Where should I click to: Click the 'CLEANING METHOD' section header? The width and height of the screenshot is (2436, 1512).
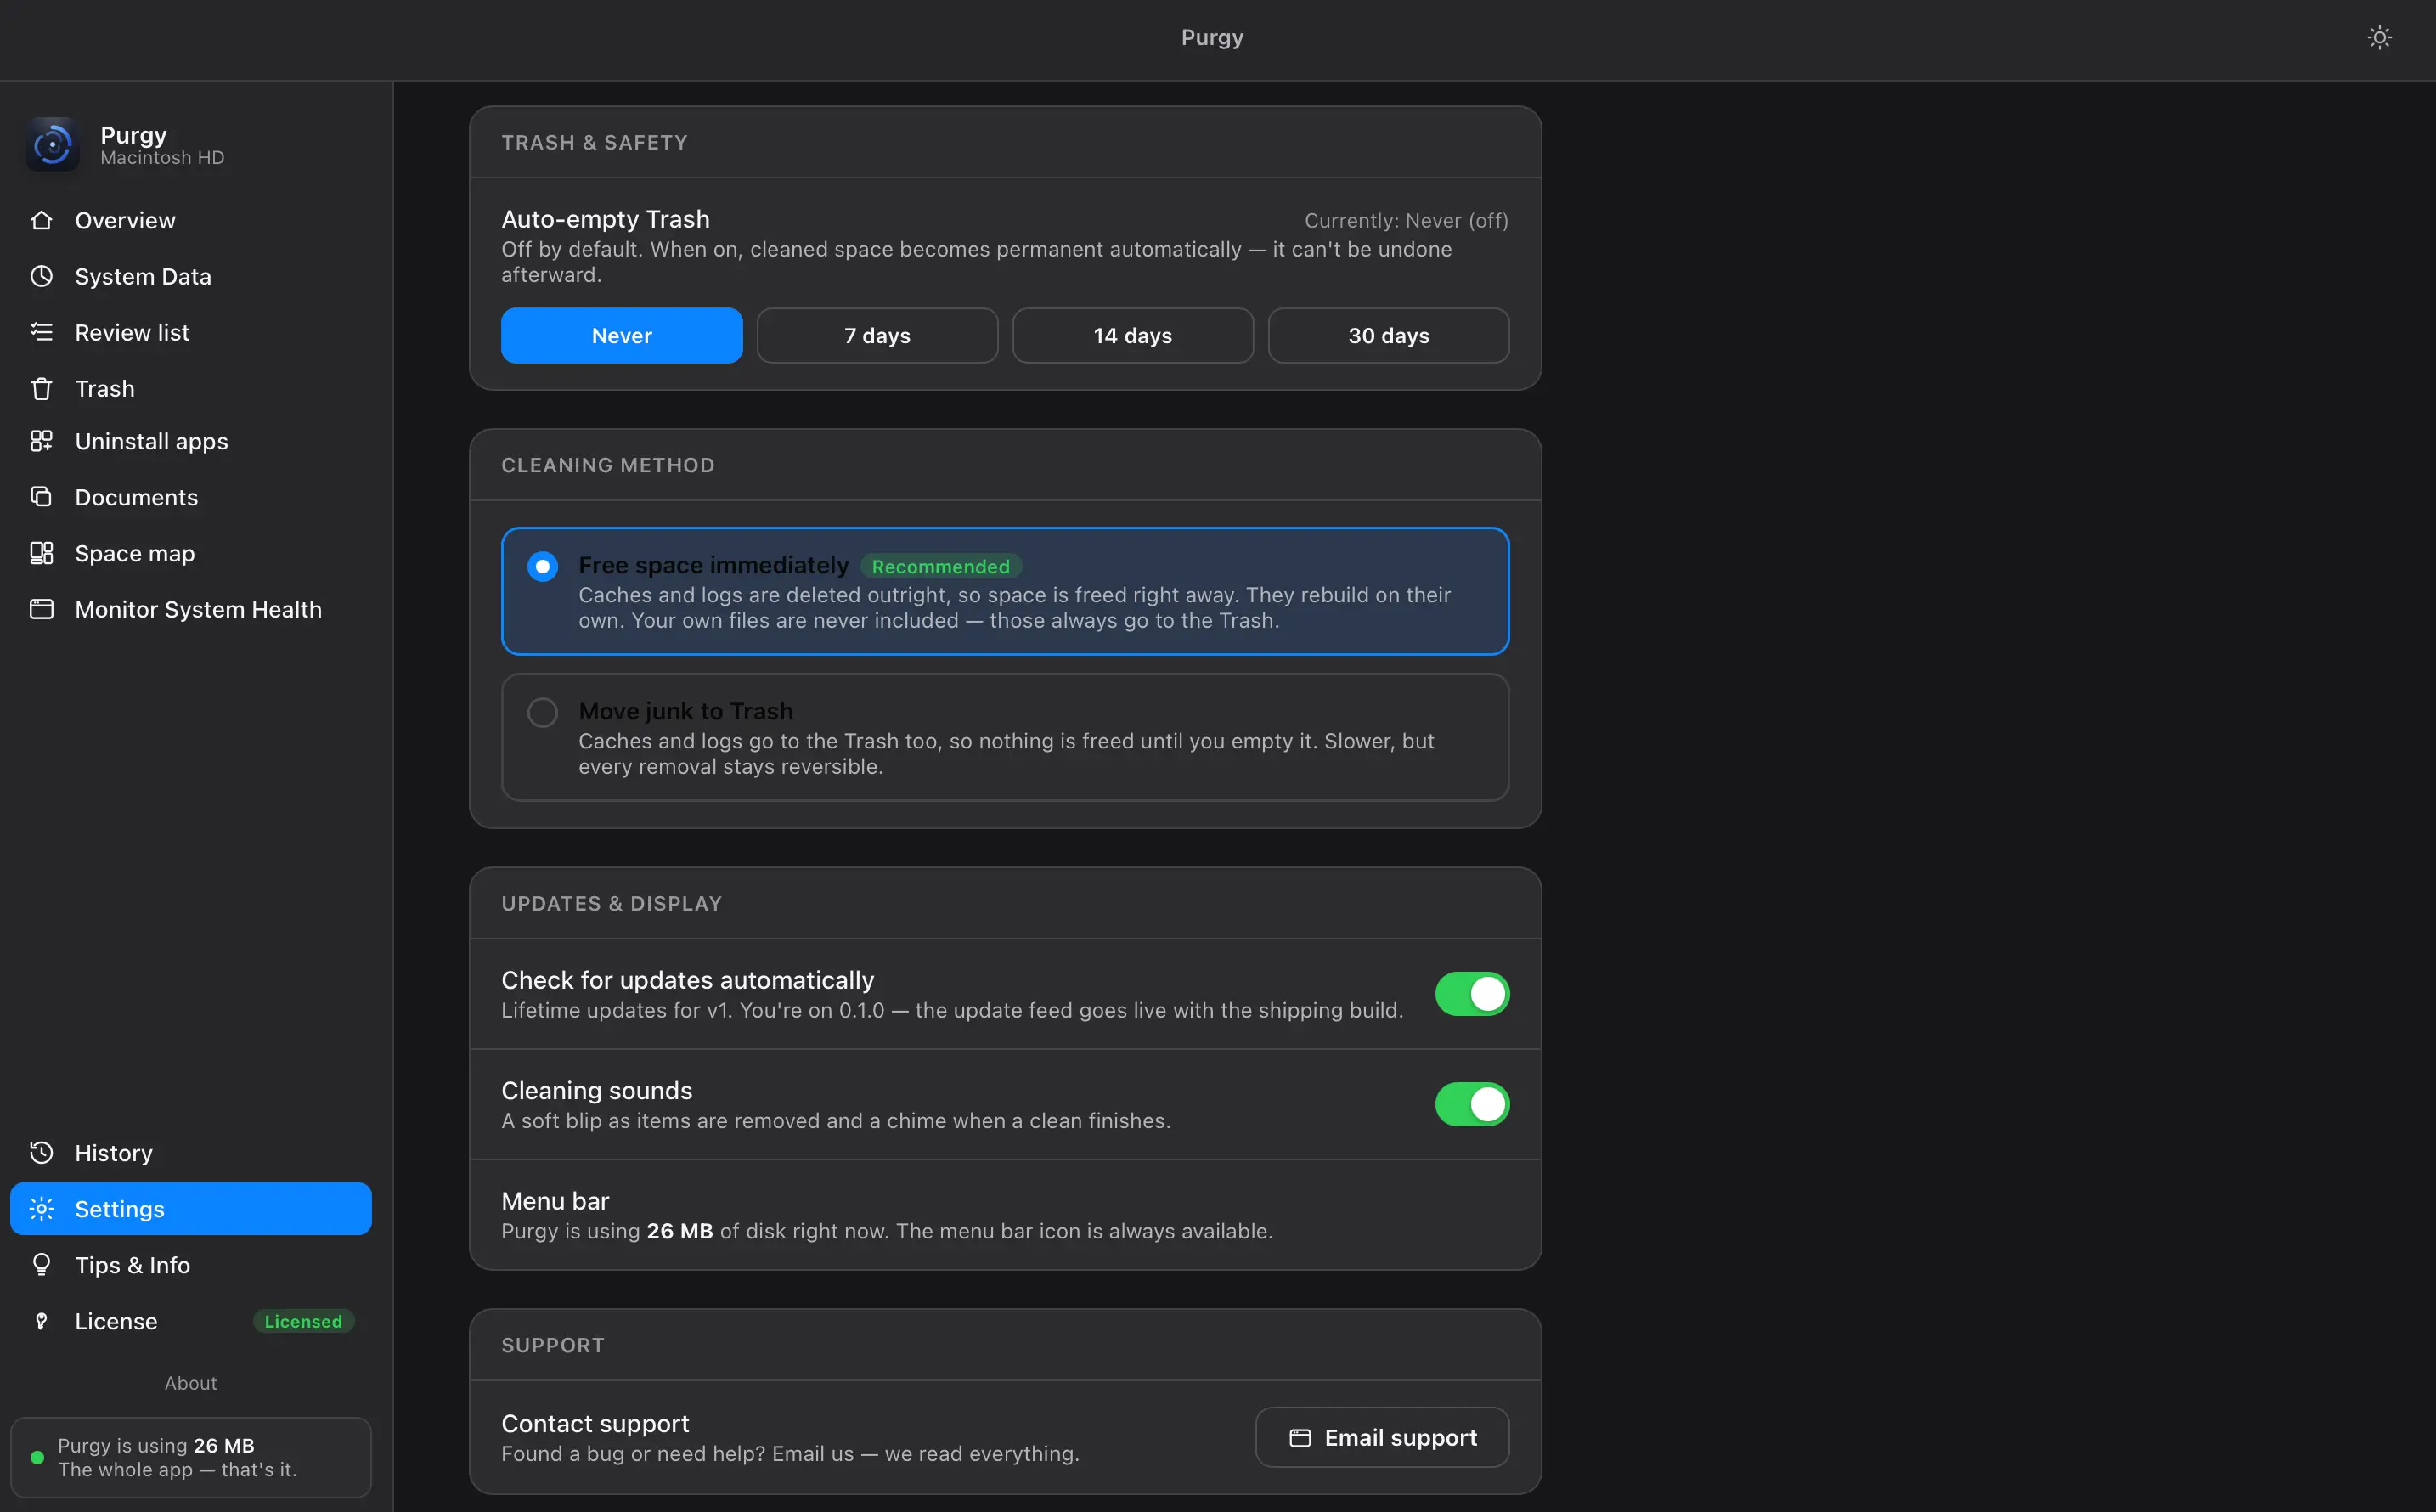pos(608,466)
